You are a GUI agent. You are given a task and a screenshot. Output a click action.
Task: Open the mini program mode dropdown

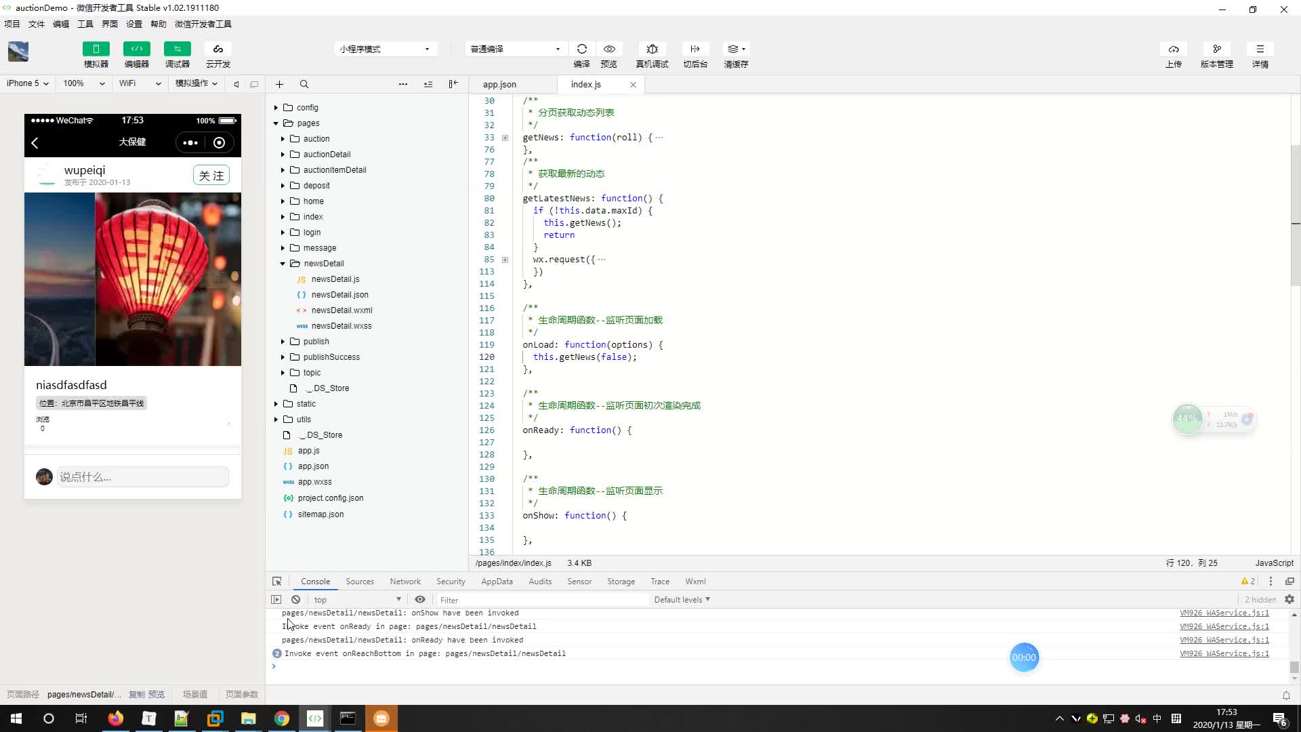pyautogui.click(x=385, y=49)
